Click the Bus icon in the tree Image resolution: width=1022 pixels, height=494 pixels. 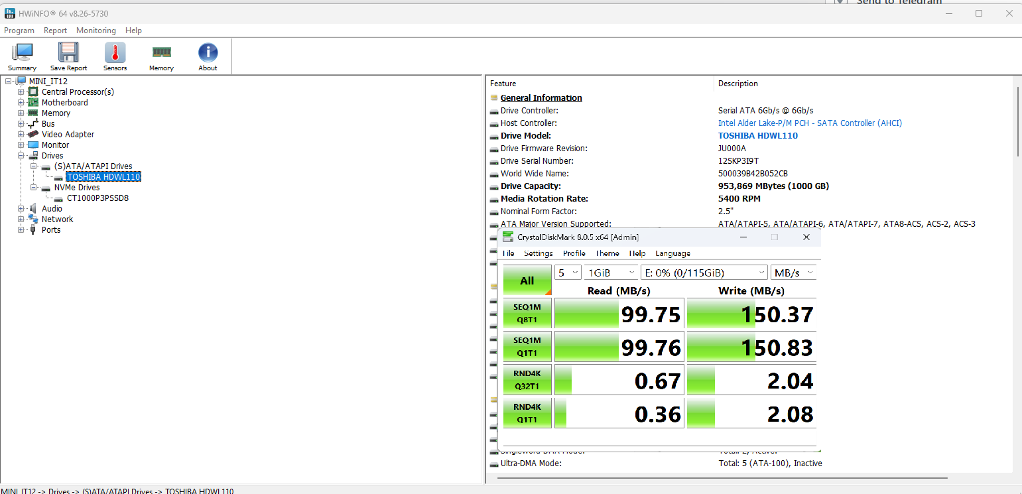point(33,124)
